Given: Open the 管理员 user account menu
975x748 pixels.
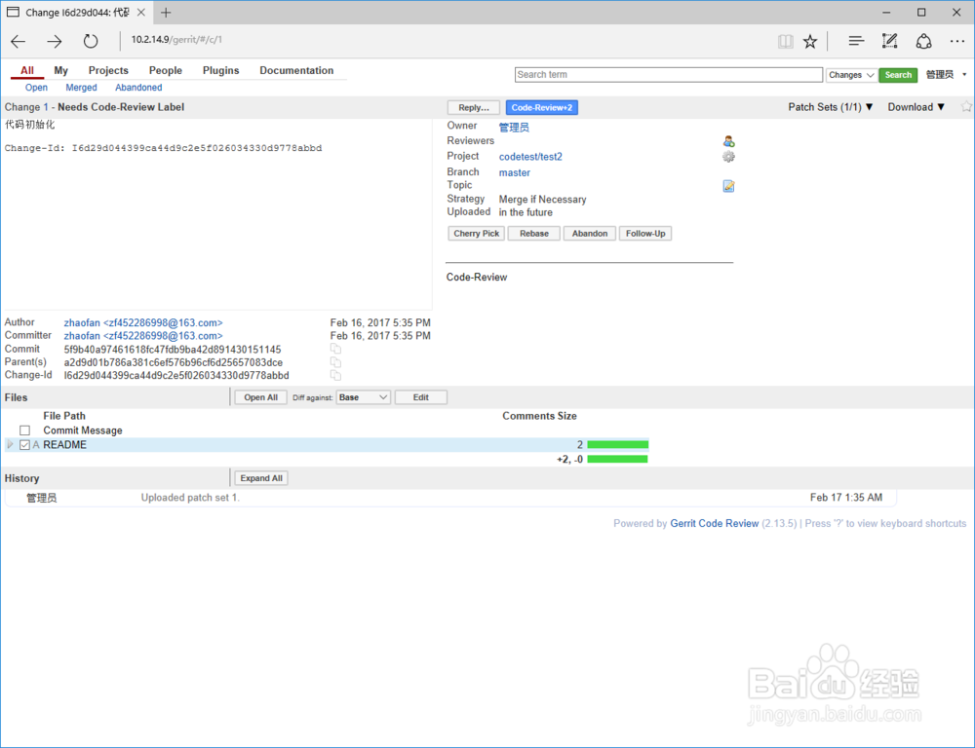Looking at the screenshot, I should click(x=946, y=75).
